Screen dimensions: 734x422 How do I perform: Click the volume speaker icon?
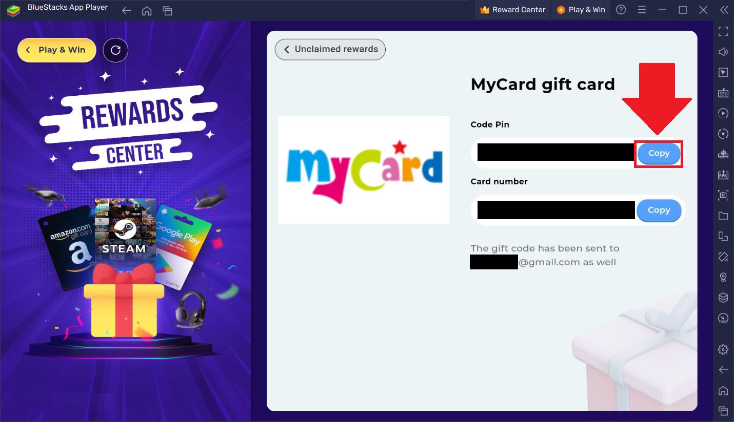coord(723,52)
